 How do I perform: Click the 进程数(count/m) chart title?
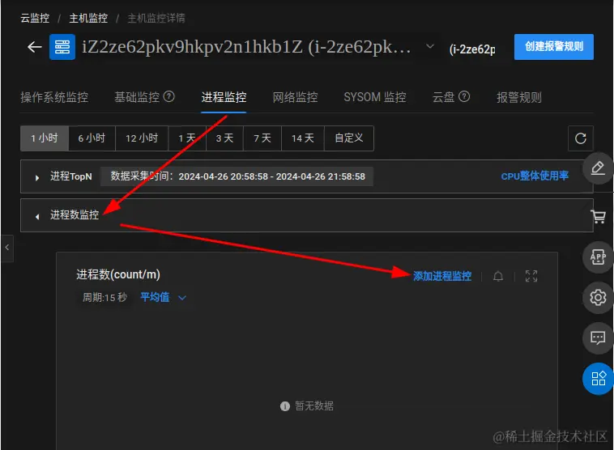click(118, 274)
